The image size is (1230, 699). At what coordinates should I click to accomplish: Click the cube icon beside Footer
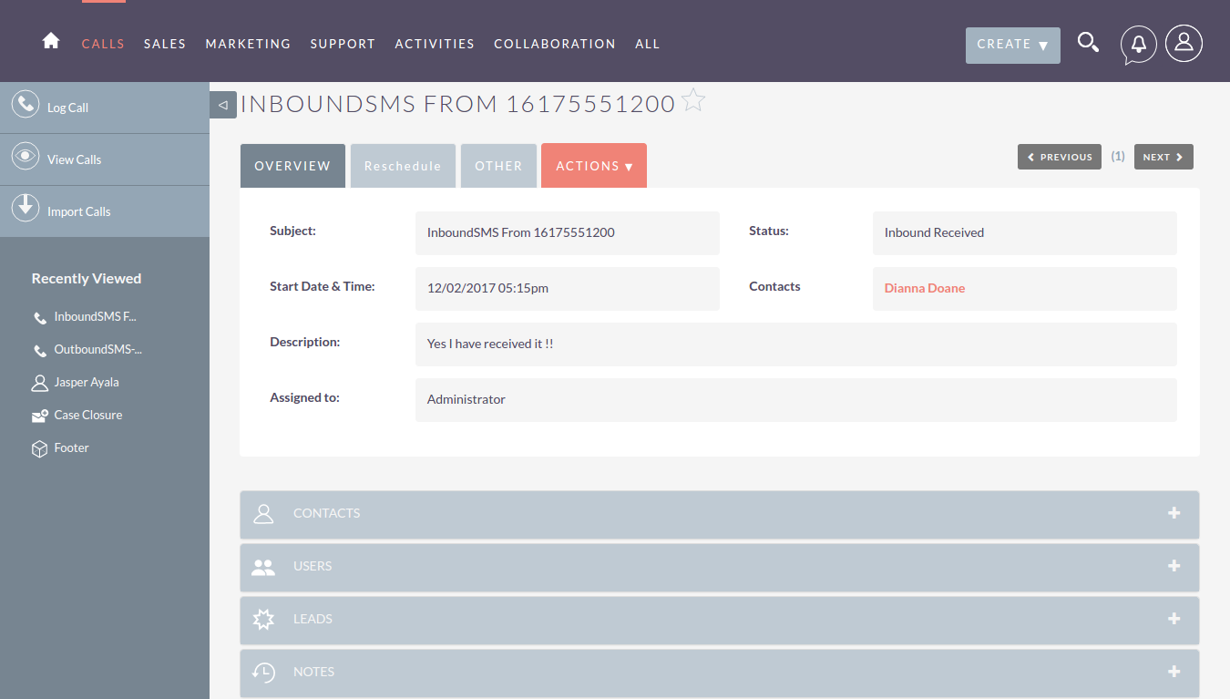coord(39,448)
